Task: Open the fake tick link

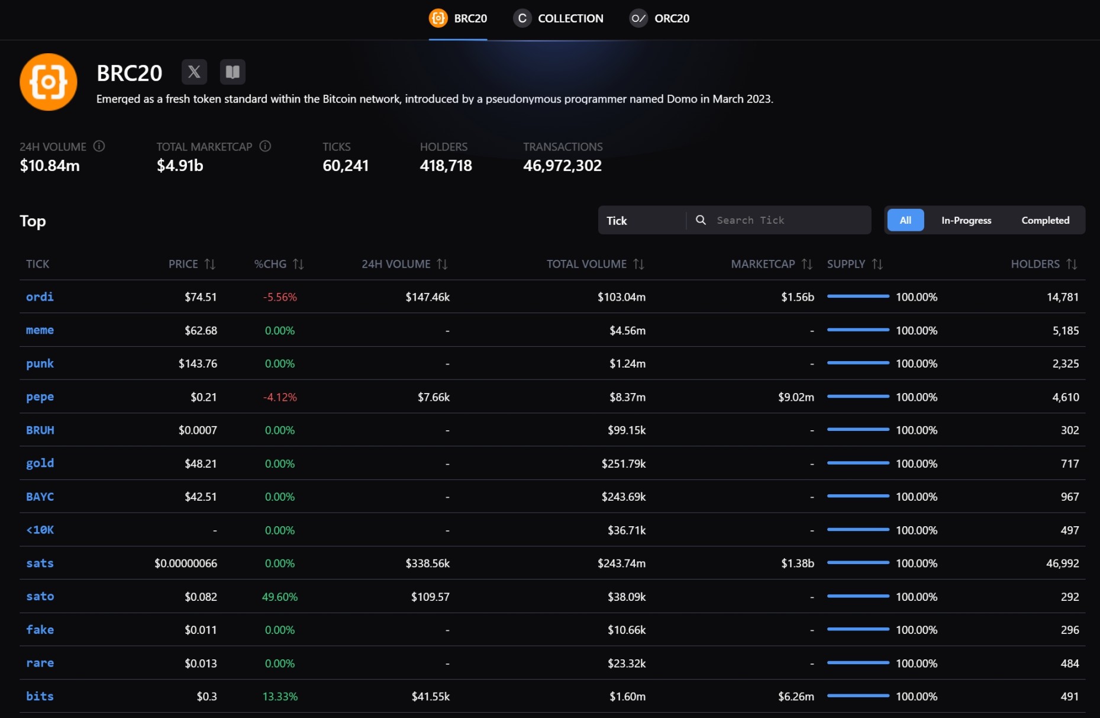Action: point(40,630)
